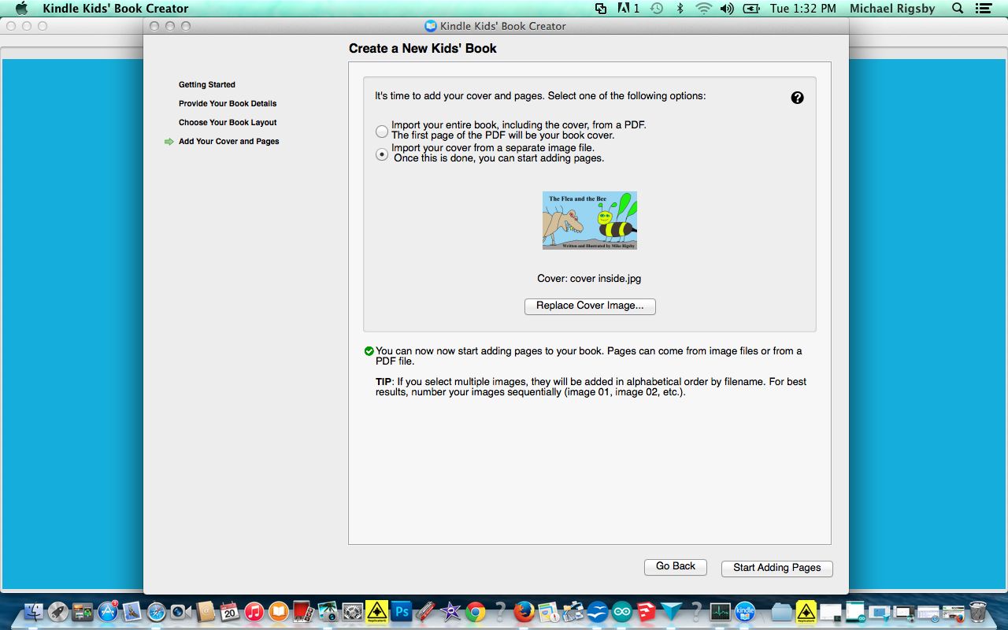The width and height of the screenshot is (1008, 630).
Task: Open Launchpad rocket icon in dock
Action: [57, 611]
